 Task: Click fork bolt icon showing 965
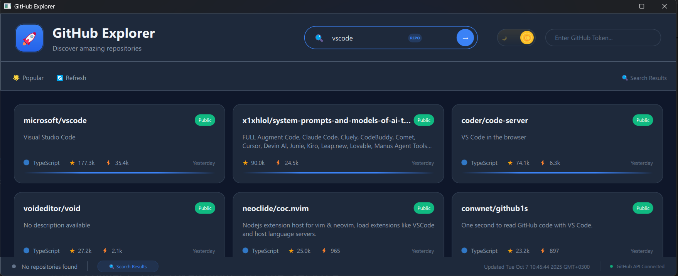(324, 251)
